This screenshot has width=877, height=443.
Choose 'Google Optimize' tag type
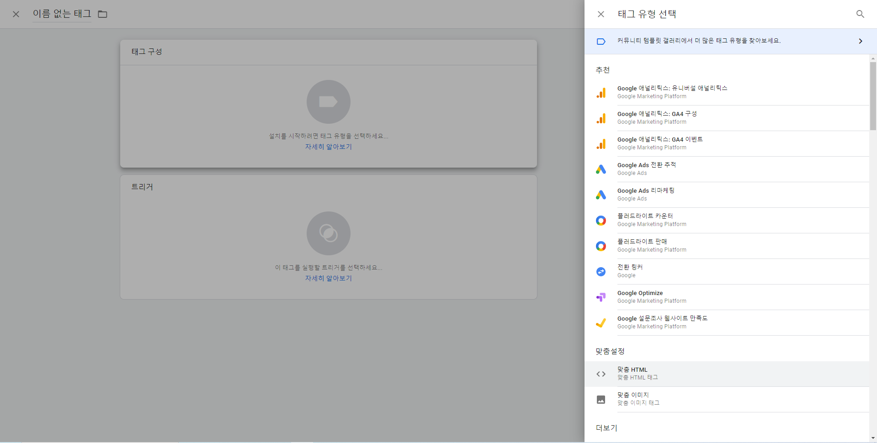pos(727,297)
